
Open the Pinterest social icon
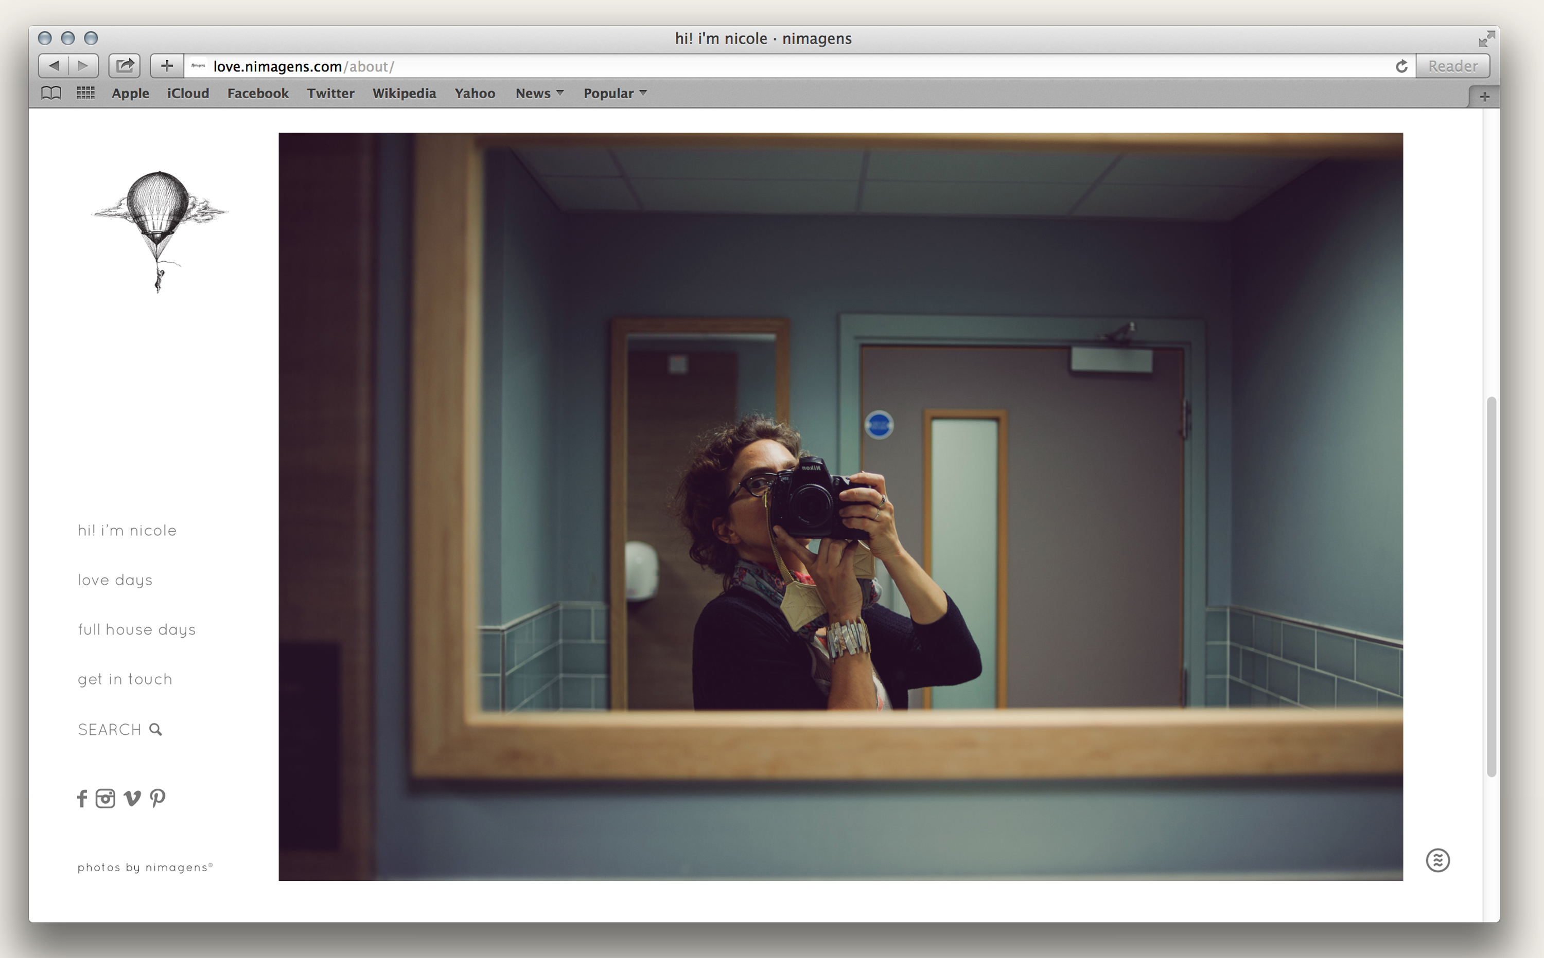(157, 798)
